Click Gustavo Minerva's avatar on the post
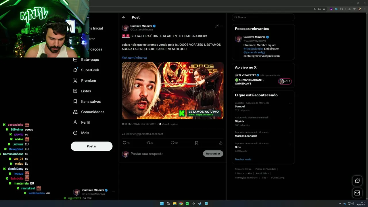This screenshot has width=368, height=207. (125, 28)
